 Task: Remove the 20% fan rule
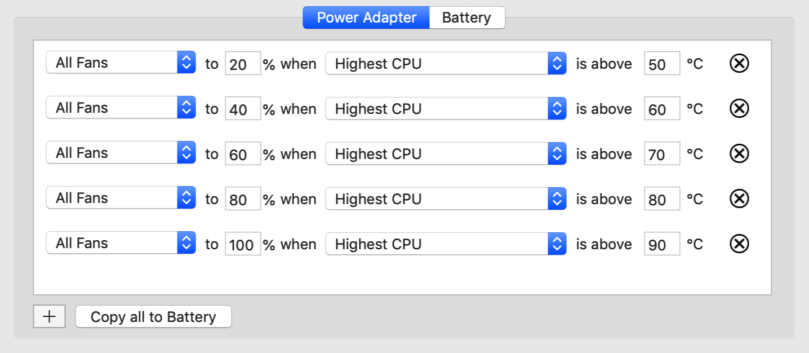tap(739, 63)
